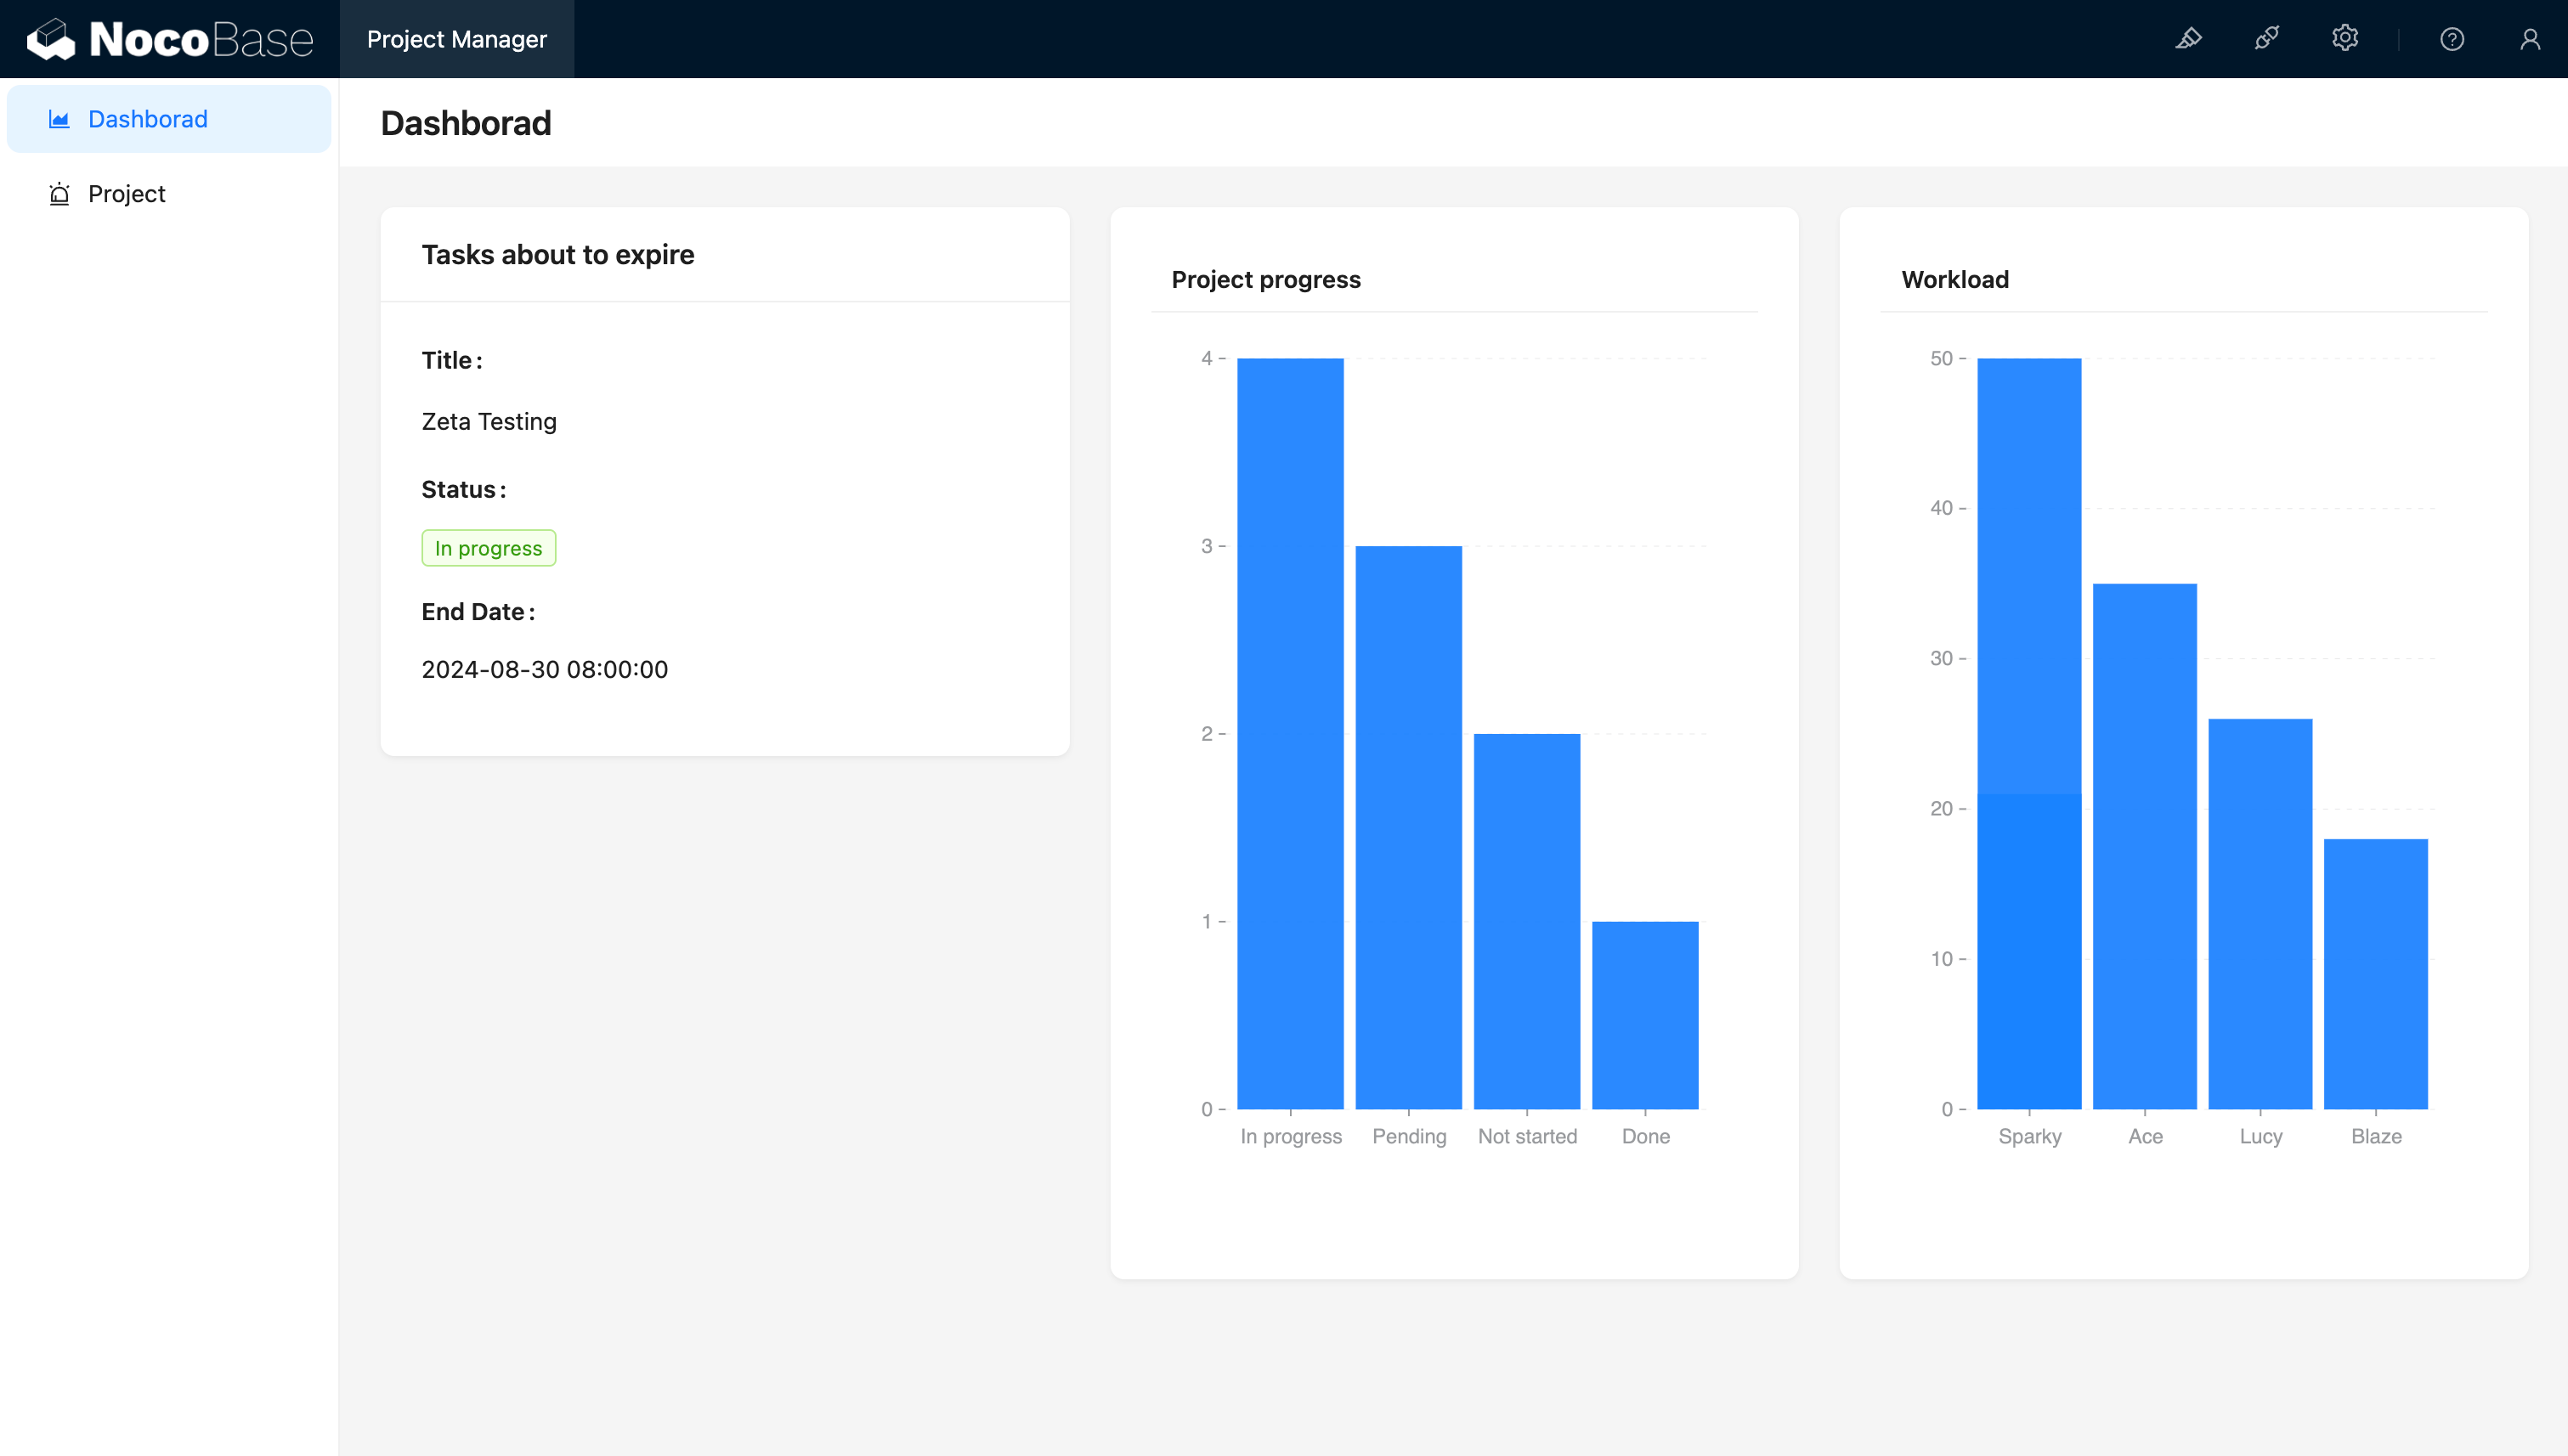Click the Project progress chart title
Viewport: 2568px width, 1456px height.
coord(1265,279)
